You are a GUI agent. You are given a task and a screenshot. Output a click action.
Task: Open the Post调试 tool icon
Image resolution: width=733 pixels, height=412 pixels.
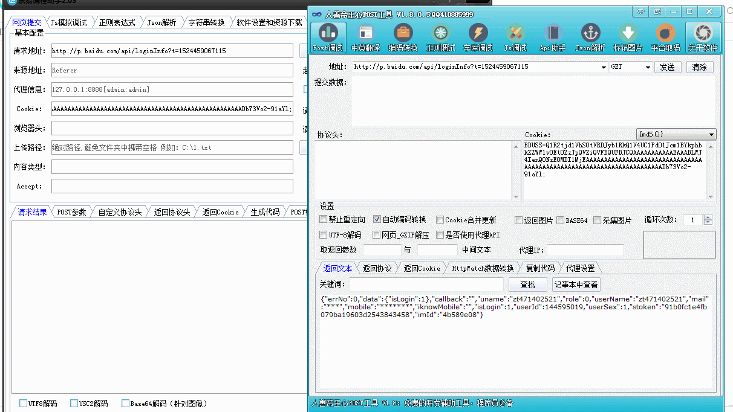[x=328, y=37]
